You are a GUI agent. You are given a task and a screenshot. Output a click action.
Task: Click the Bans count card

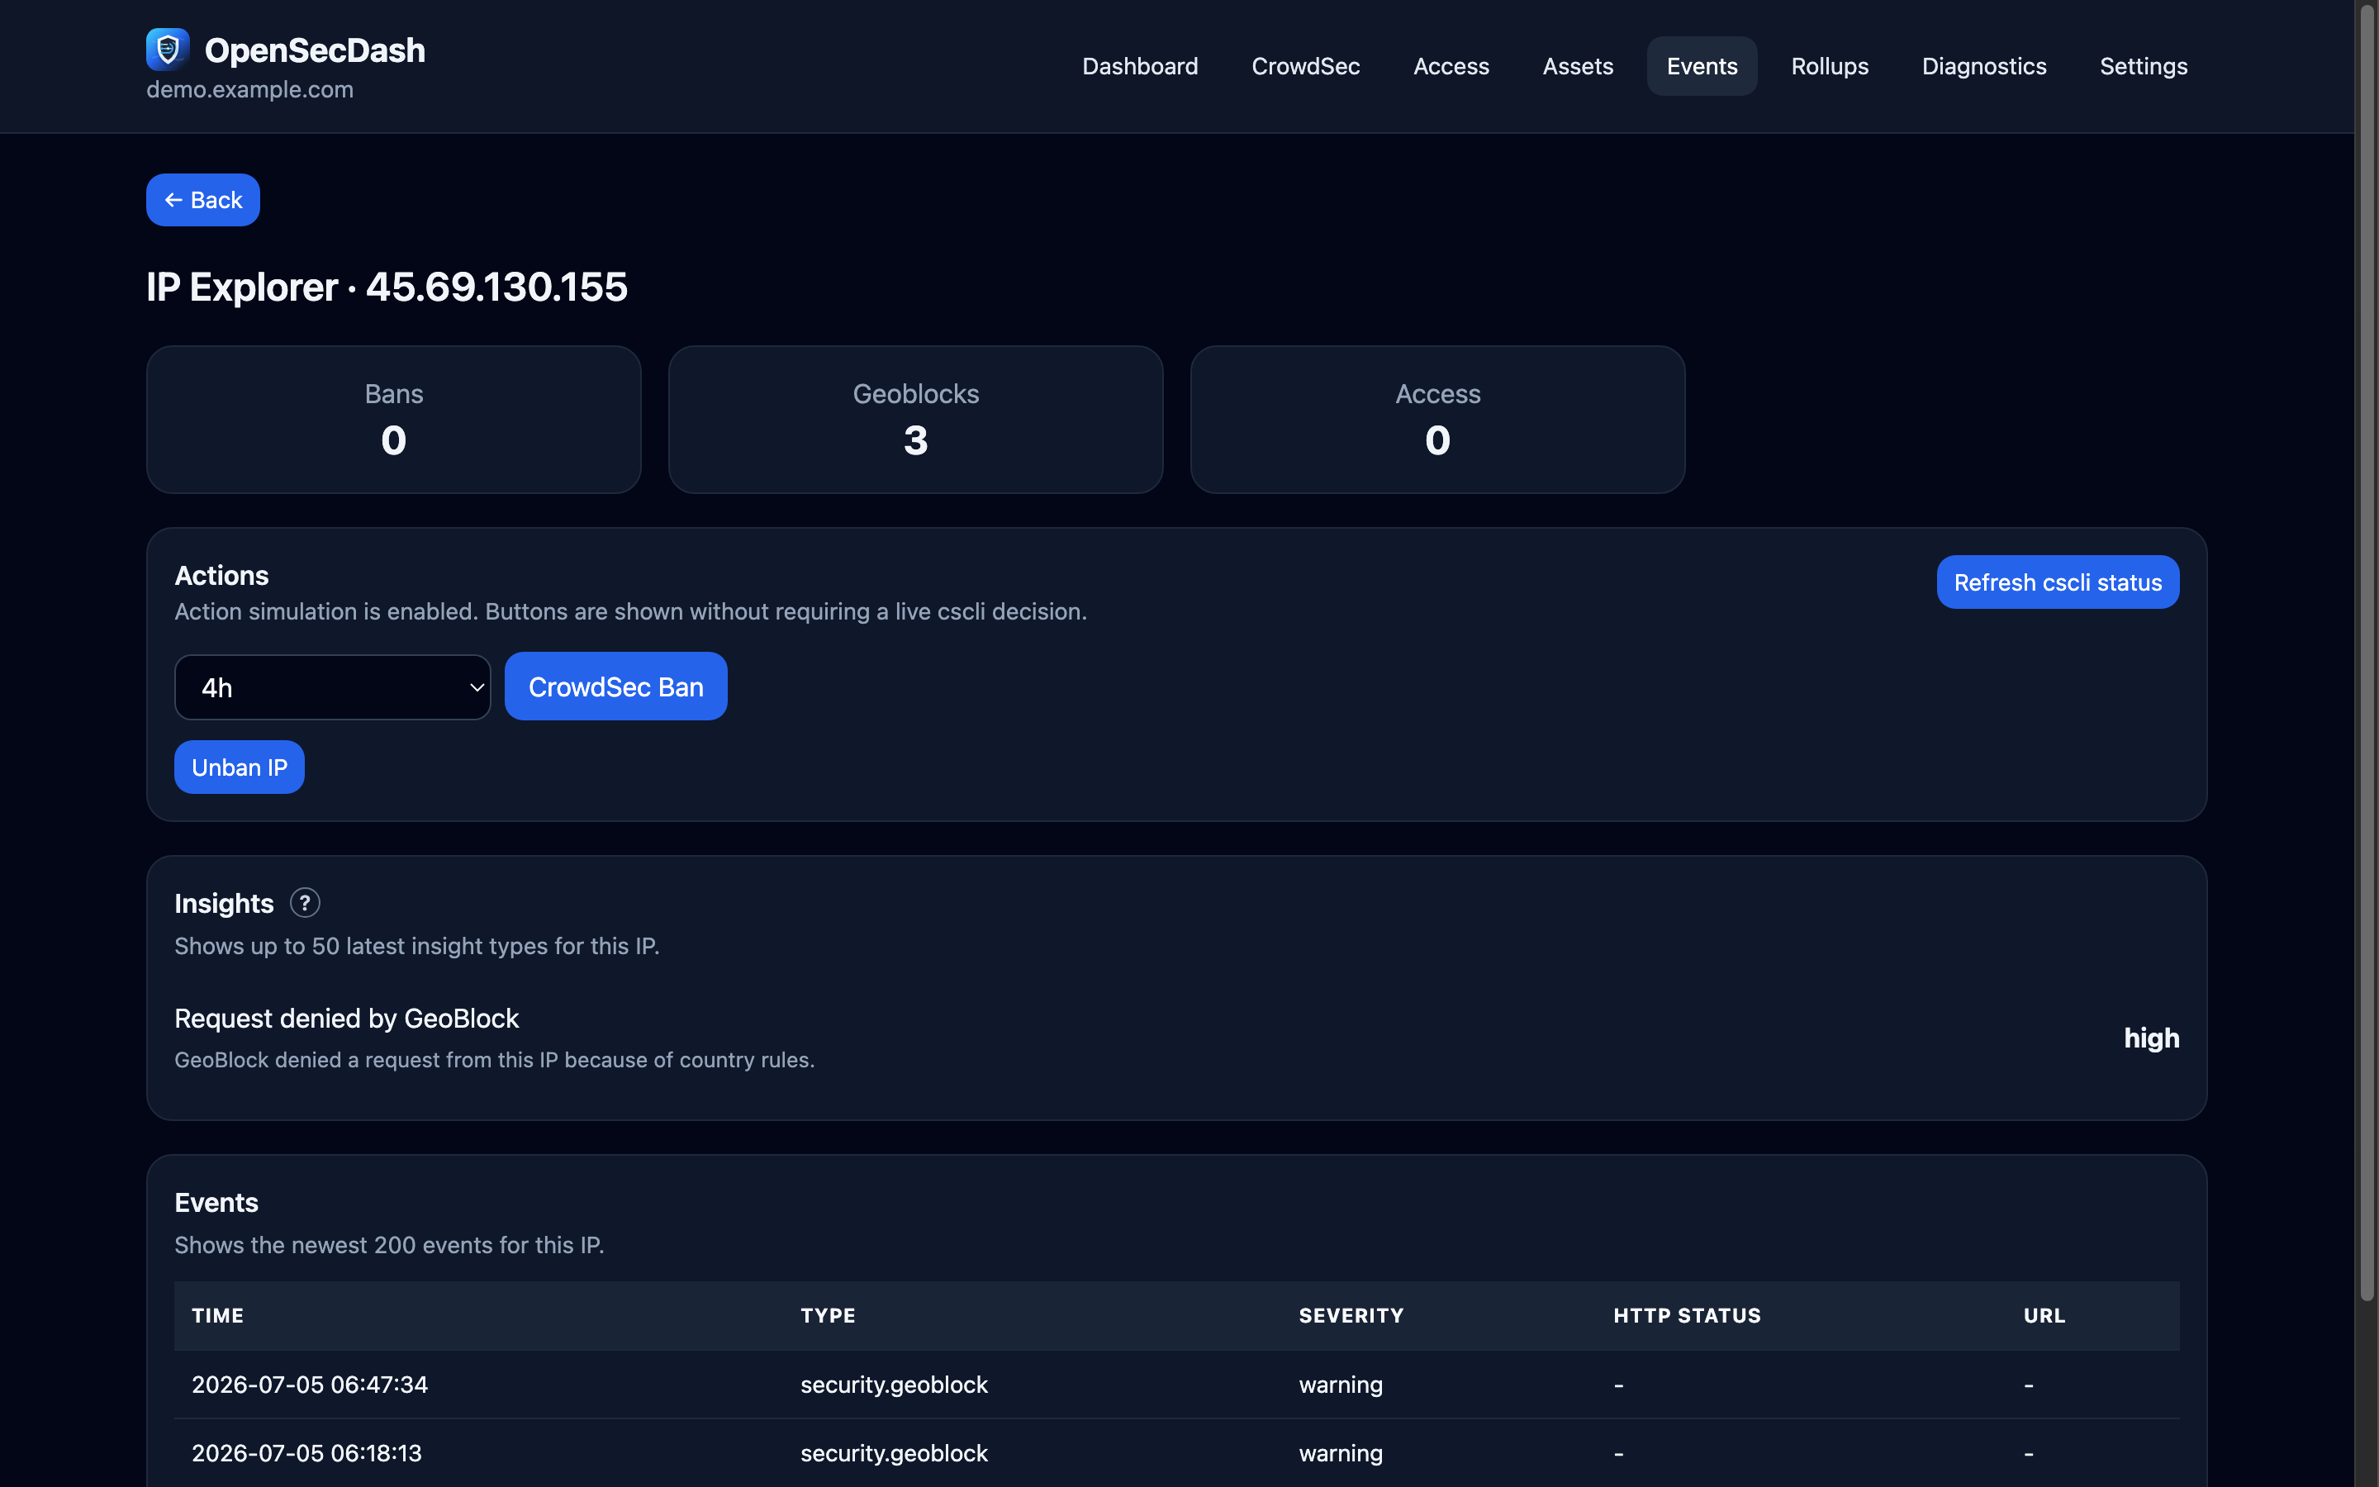393,419
